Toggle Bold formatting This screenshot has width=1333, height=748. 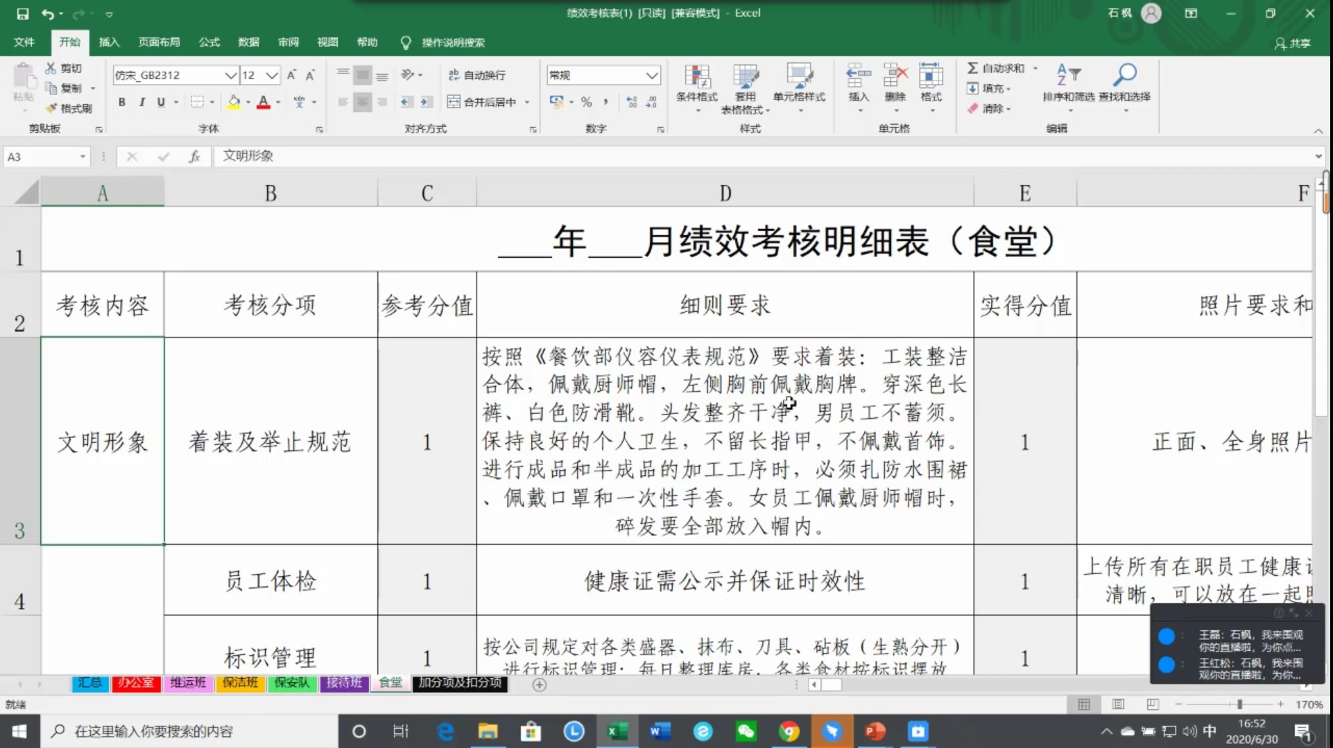click(121, 102)
